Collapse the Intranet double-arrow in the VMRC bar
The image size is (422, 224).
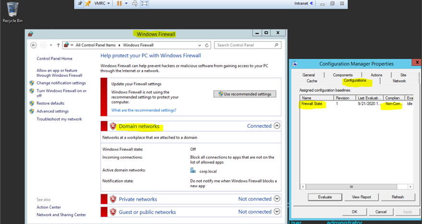(x=311, y=3)
